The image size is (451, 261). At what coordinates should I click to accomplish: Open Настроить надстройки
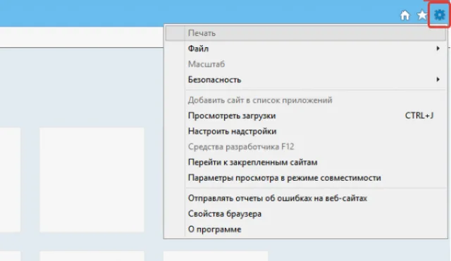click(x=305, y=132)
